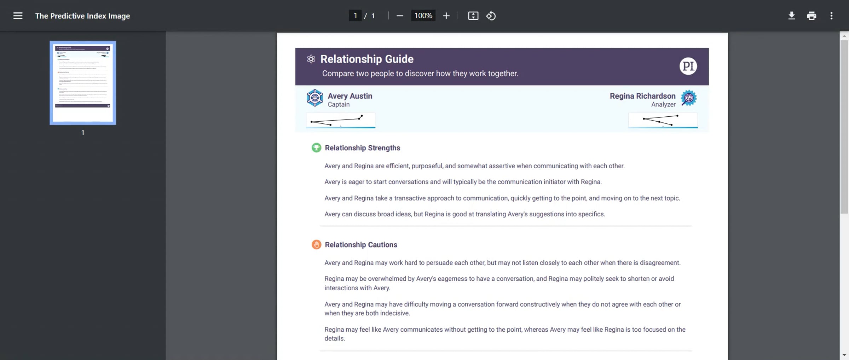The width and height of the screenshot is (849, 360).
Task: Click the page number input box
Action: pyautogui.click(x=355, y=16)
